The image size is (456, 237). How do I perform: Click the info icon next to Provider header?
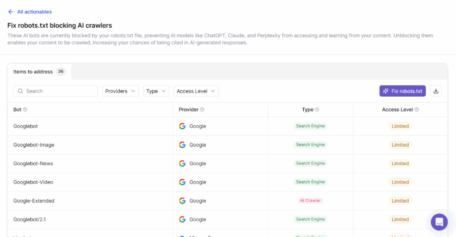point(202,110)
